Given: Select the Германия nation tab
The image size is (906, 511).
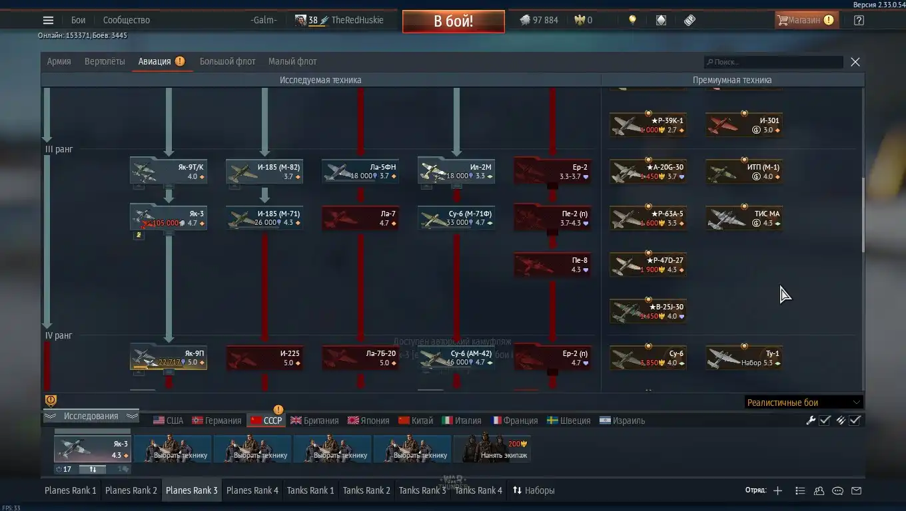Looking at the screenshot, I should (x=217, y=421).
